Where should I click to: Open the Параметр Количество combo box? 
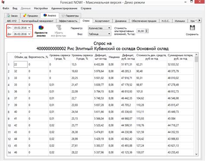coord(100,28)
